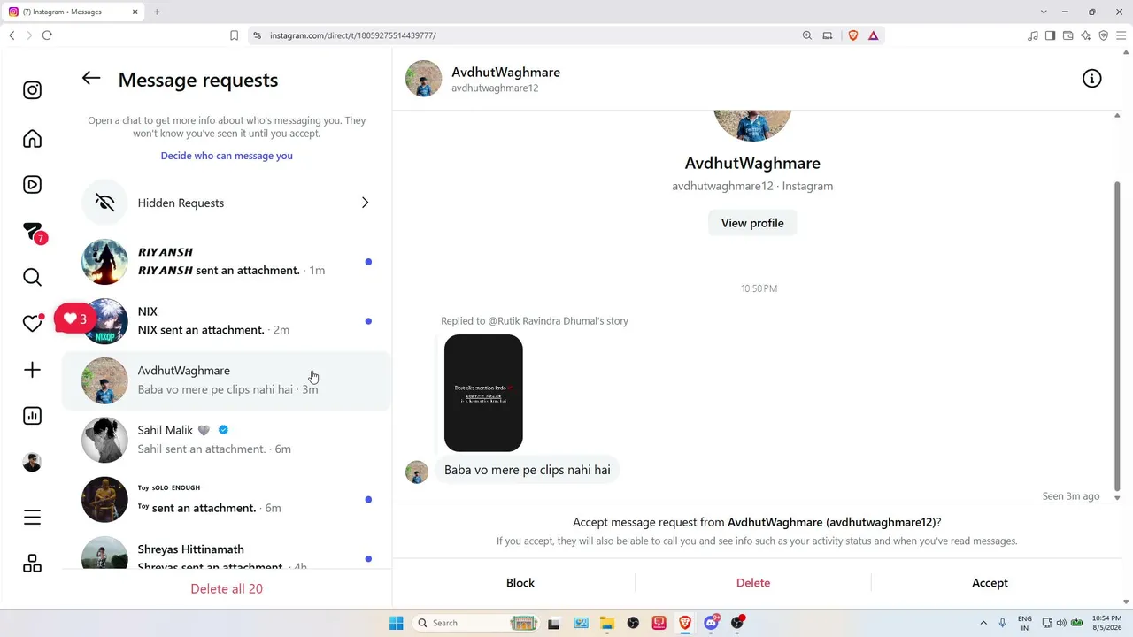Open the page zoom magnifier icon
The height and width of the screenshot is (637, 1133).
[x=807, y=35]
